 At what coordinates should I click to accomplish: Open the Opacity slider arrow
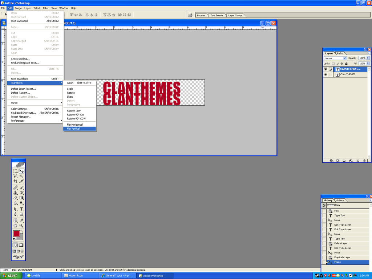point(368,58)
